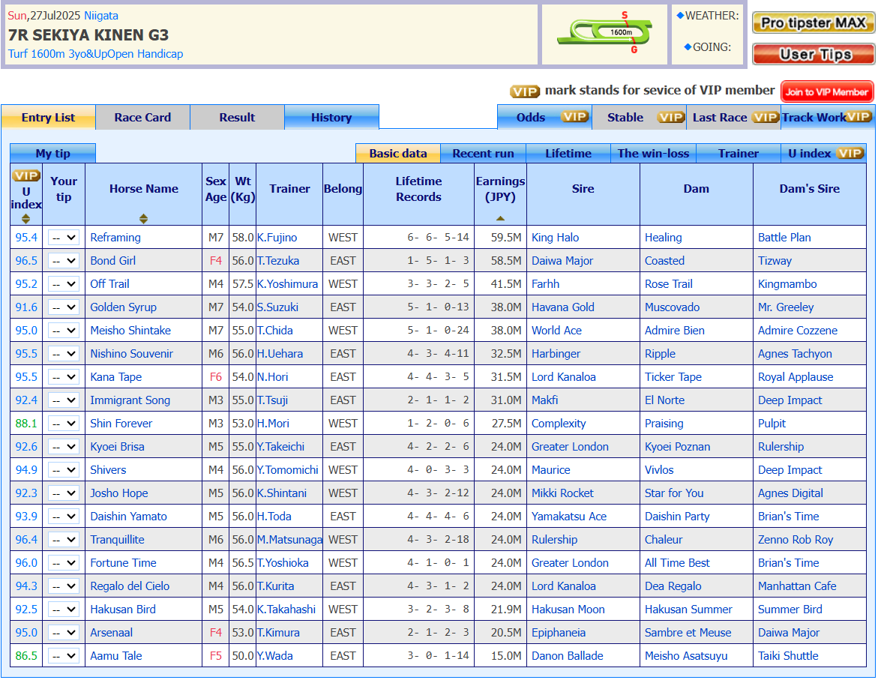The image size is (881, 680).
Task: Open tip dropdown for Bond Girl
Action: [64, 261]
